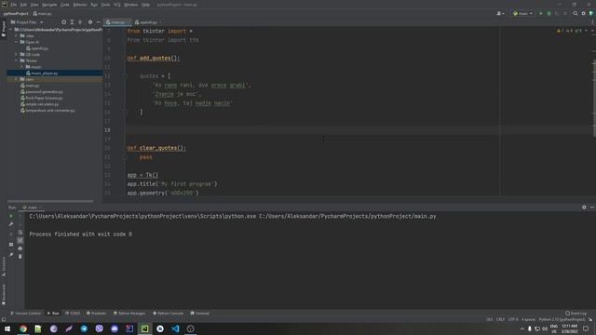Click the wrench icon in run panel

click(x=11, y=224)
